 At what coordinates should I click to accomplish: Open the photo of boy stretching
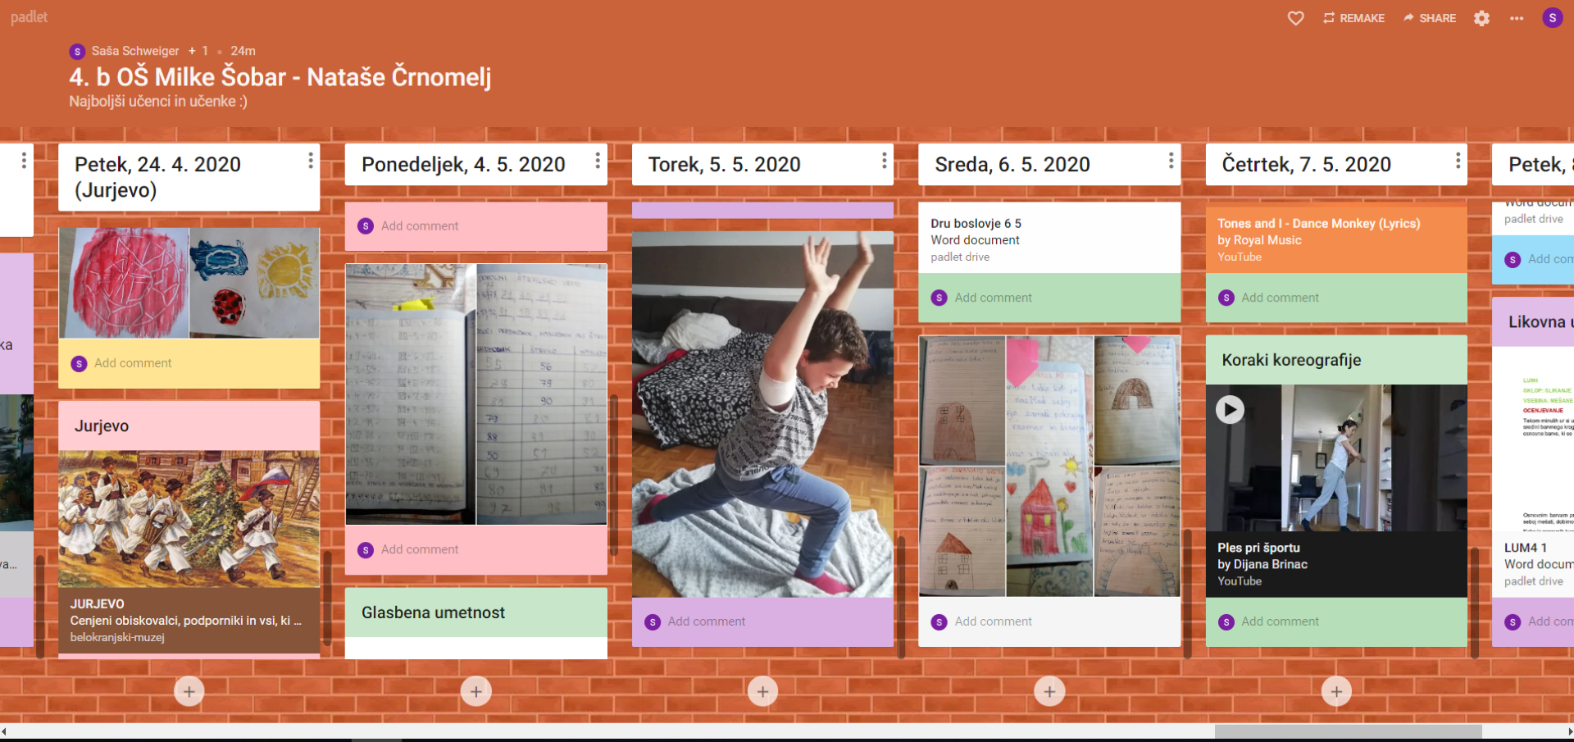[x=763, y=414]
